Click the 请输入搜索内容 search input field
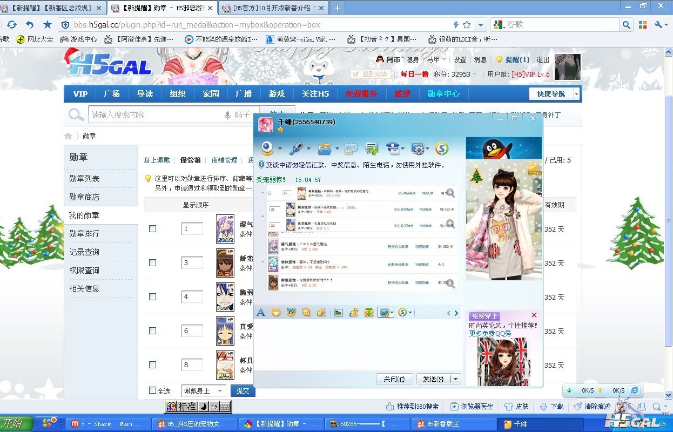This screenshot has height=432, width=673. click(157, 114)
